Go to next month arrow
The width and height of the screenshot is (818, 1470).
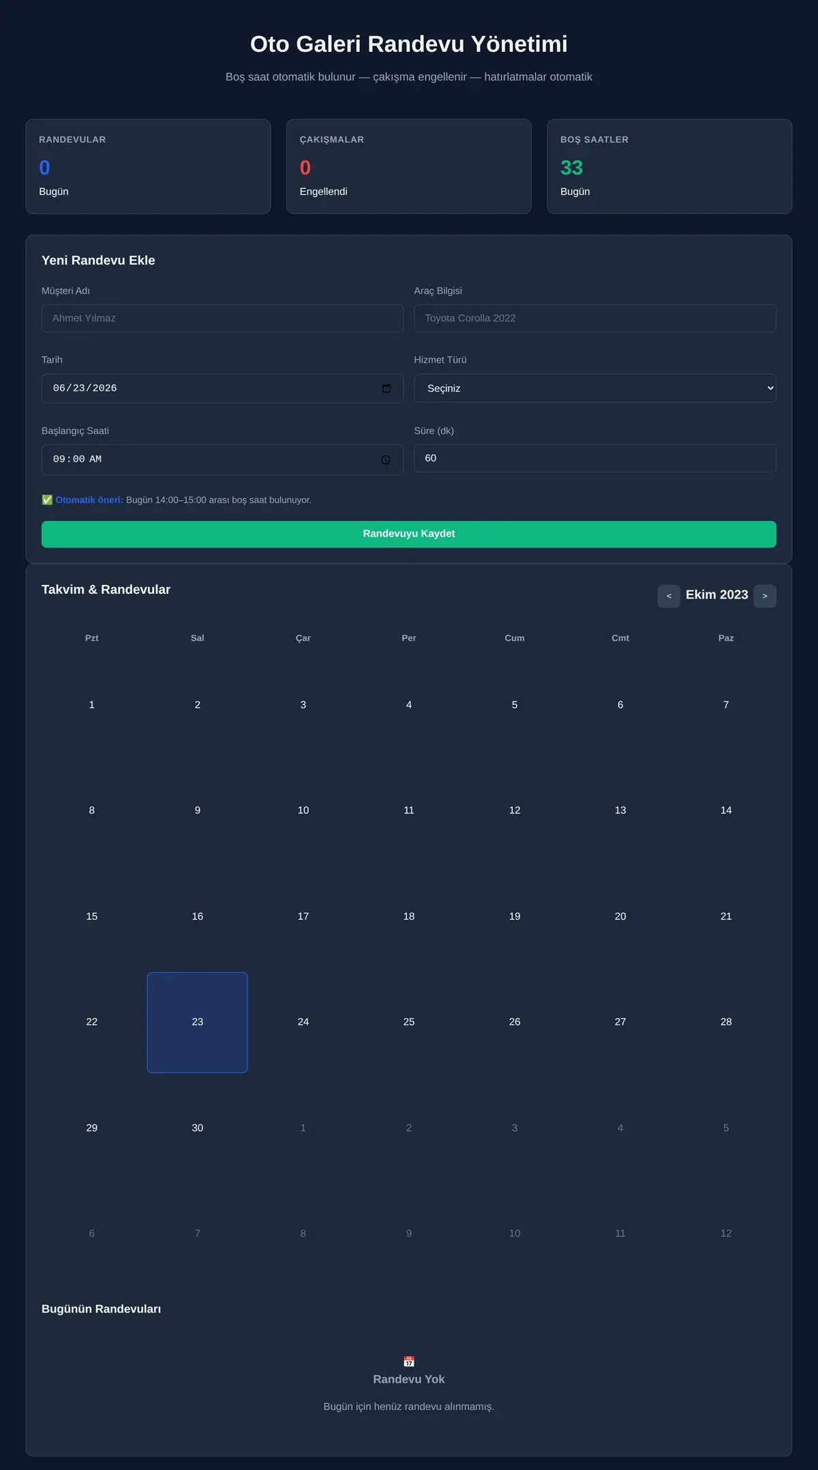pos(765,596)
